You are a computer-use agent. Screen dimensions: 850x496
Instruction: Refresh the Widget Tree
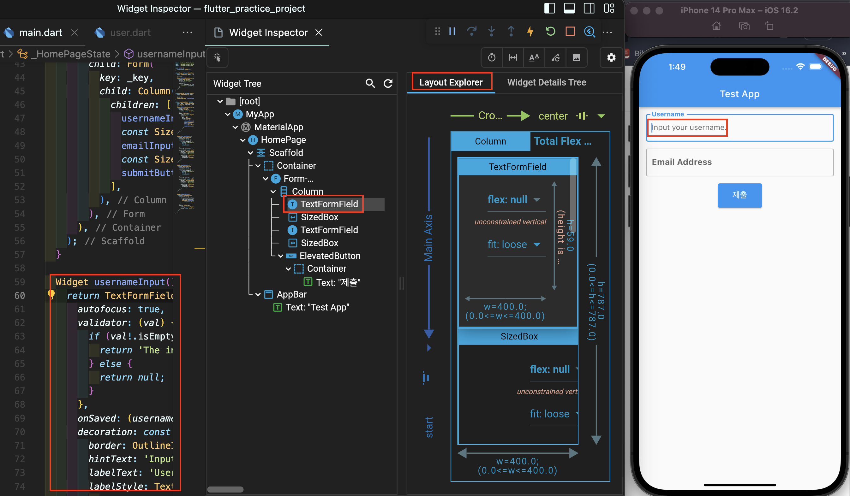click(x=388, y=83)
